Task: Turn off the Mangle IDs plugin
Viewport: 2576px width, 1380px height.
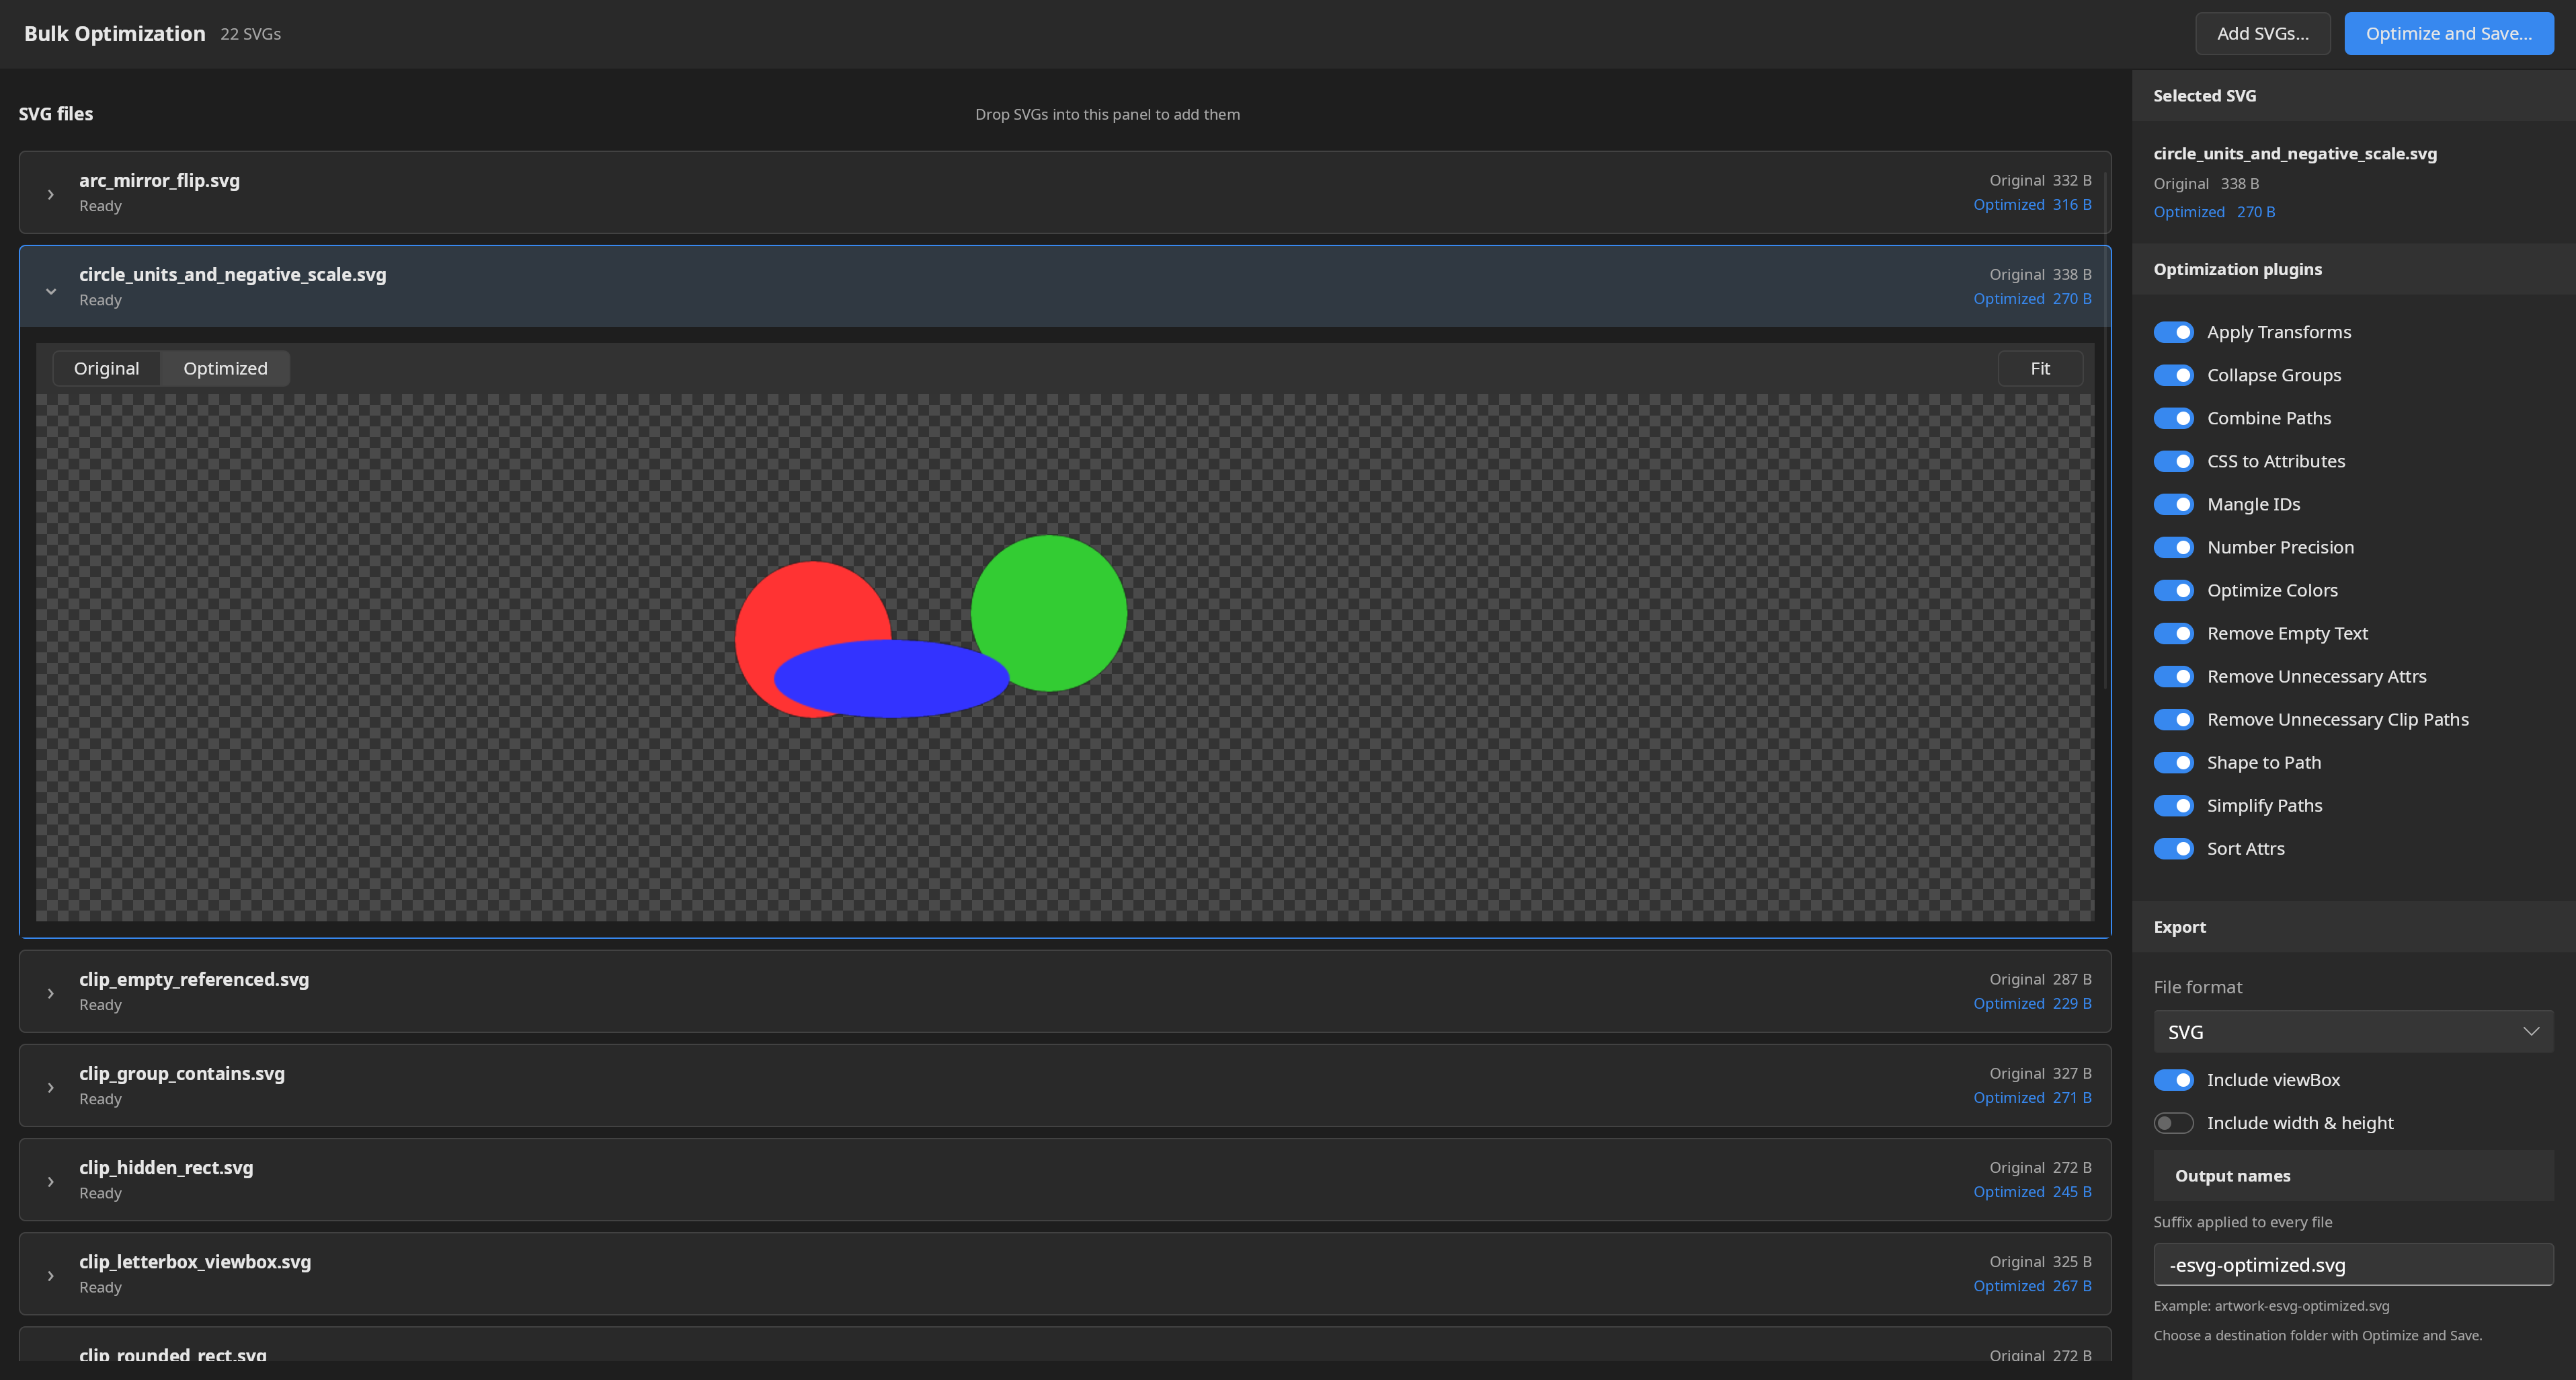Action: pyautogui.click(x=2173, y=504)
